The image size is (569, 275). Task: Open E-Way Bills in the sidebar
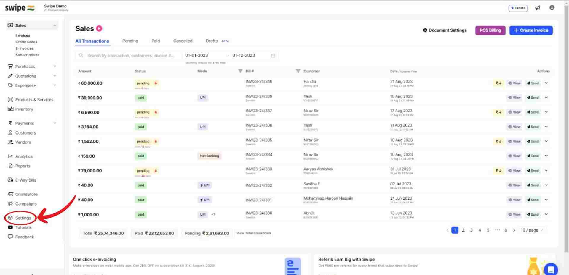[26, 180]
